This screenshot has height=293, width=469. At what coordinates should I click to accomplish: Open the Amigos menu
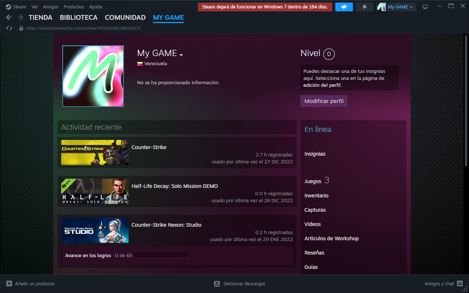[51, 7]
